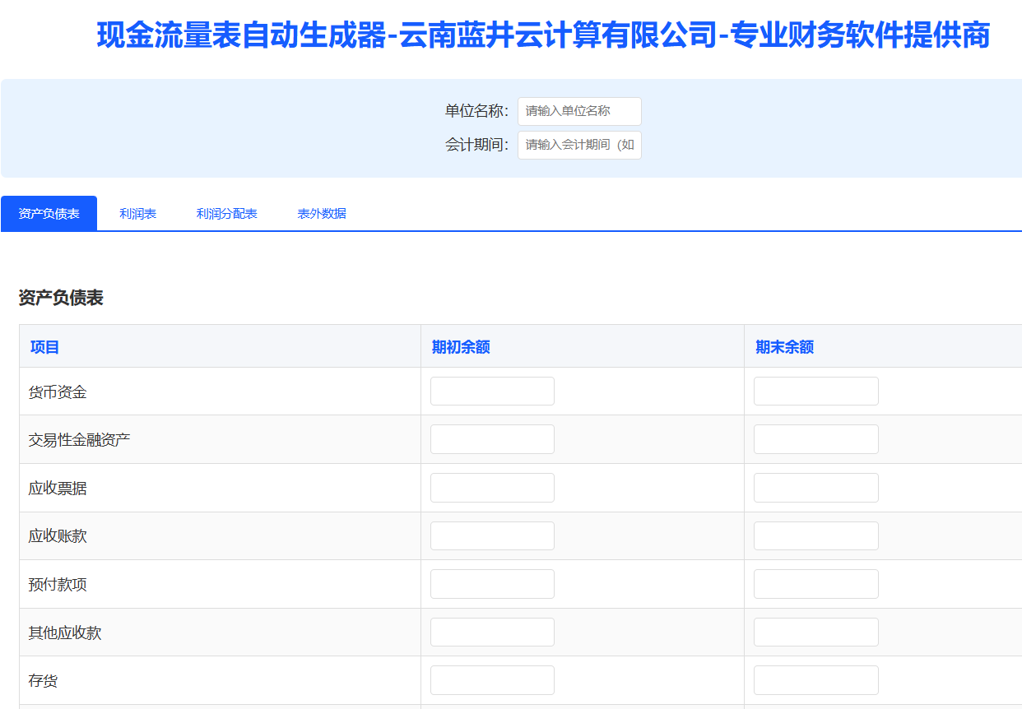This screenshot has height=709, width=1022.
Task: Select the 利润分配表 tab
Action: (226, 214)
